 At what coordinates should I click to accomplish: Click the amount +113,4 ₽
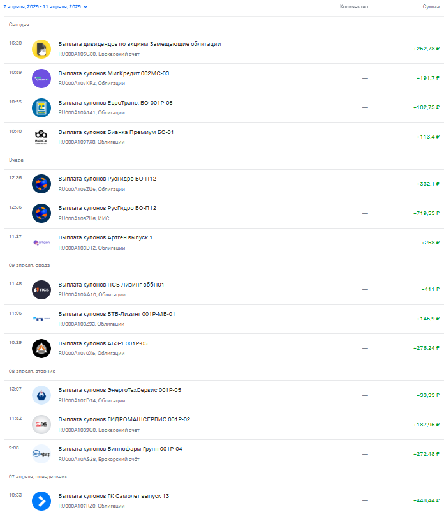428,137
